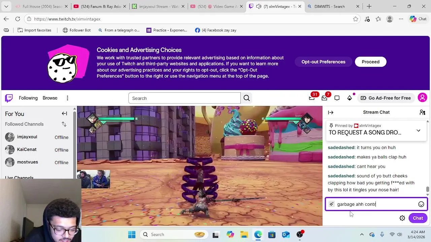The height and width of the screenshot is (242, 431).
Task: Open the Facebook zay zay bookmark
Action: pyautogui.click(x=215, y=30)
